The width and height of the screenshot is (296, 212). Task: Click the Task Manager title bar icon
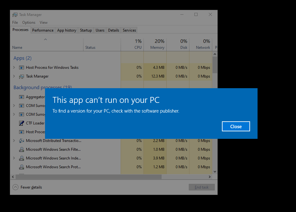click(15, 15)
